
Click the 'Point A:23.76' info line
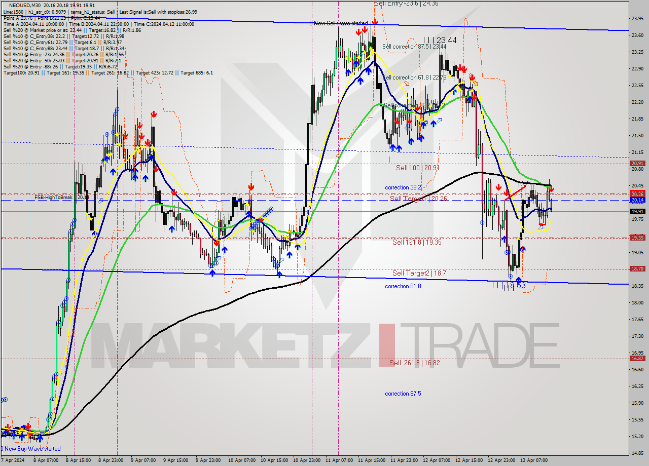(51, 18)
